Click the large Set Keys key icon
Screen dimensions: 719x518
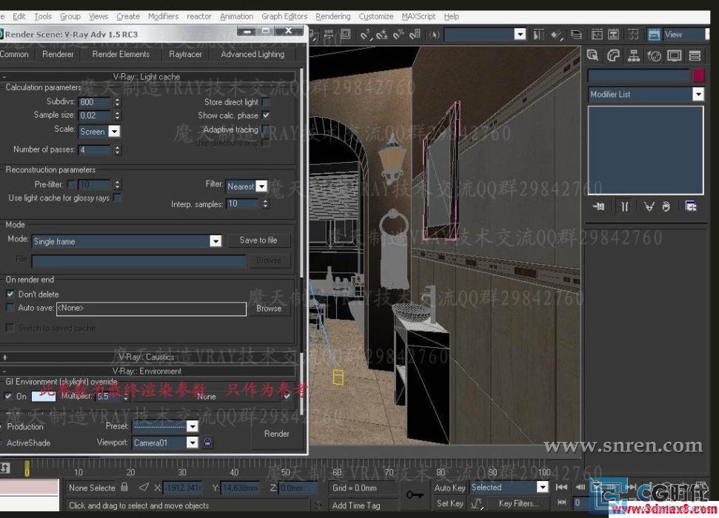[x=415, y=495]
